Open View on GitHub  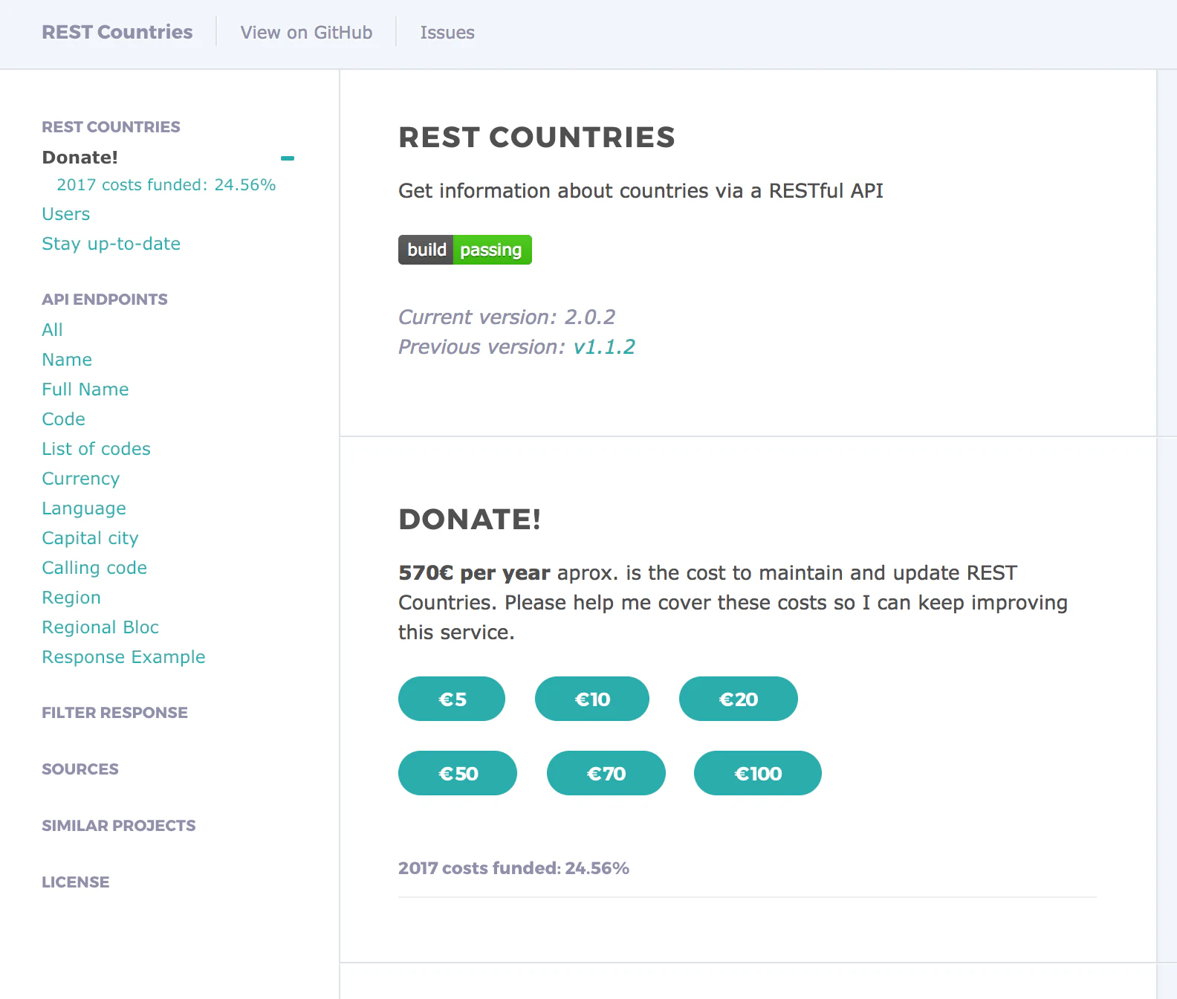306,33
